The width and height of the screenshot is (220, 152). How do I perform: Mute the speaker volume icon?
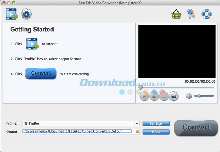pos(189,96)
